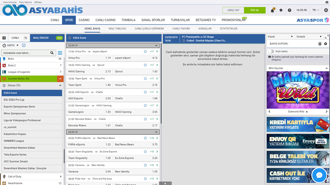Open the Affiliate link
Screen dimensions: 330x185
click(38, 2)
